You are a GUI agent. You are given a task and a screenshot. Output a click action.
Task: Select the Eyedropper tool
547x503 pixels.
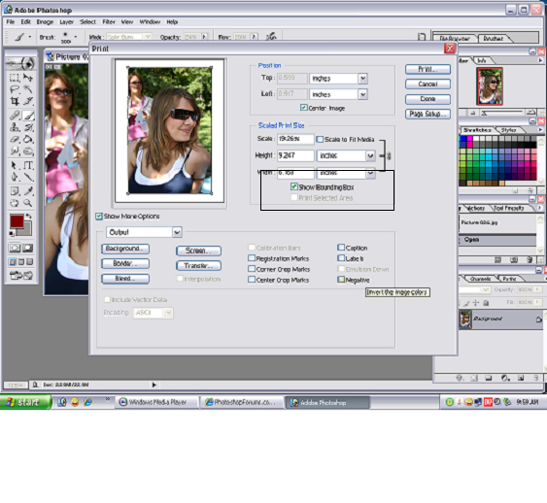point(28,191)
